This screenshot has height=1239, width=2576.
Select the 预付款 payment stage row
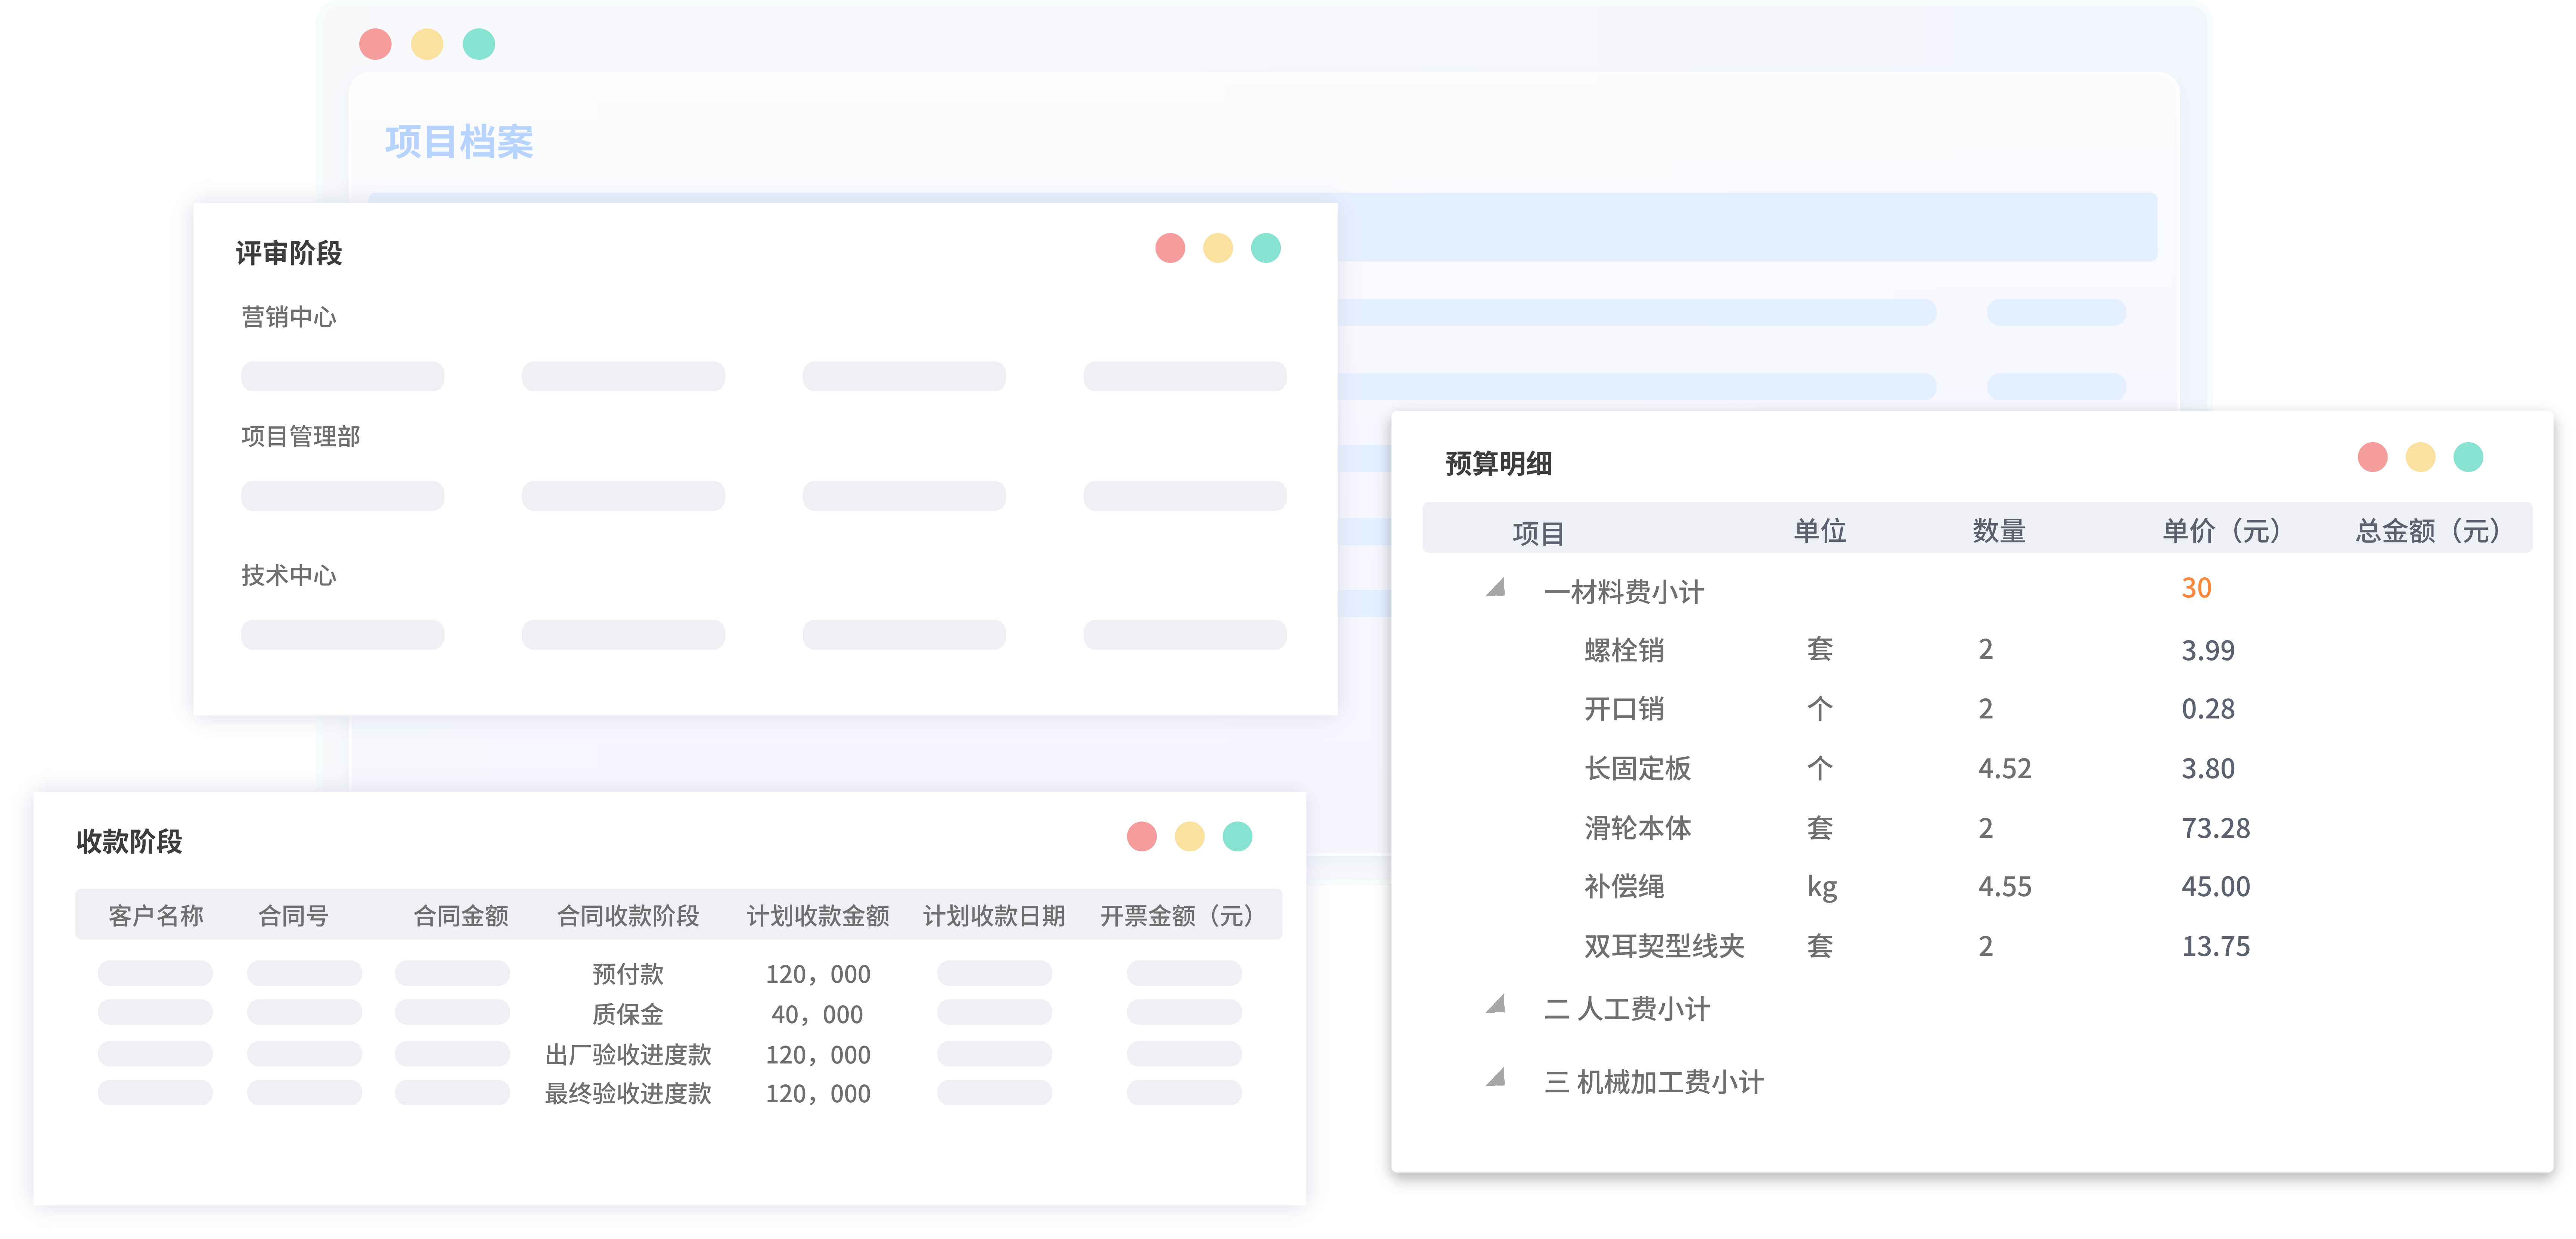[x=628, y=974]
